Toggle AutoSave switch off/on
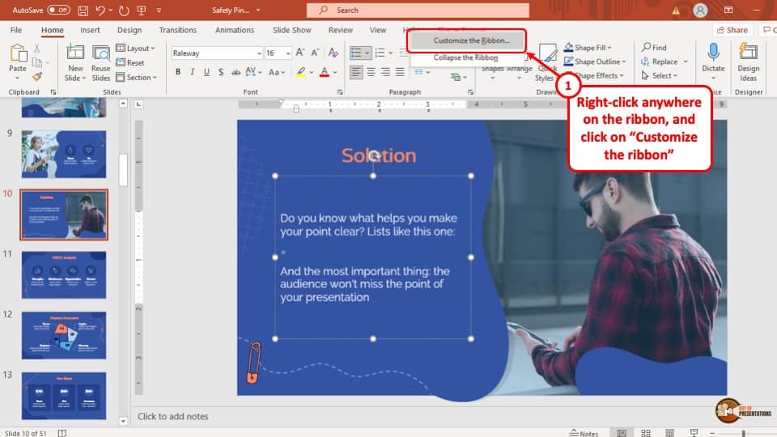This screenshot has height=437, width=777. coord(58,10)
